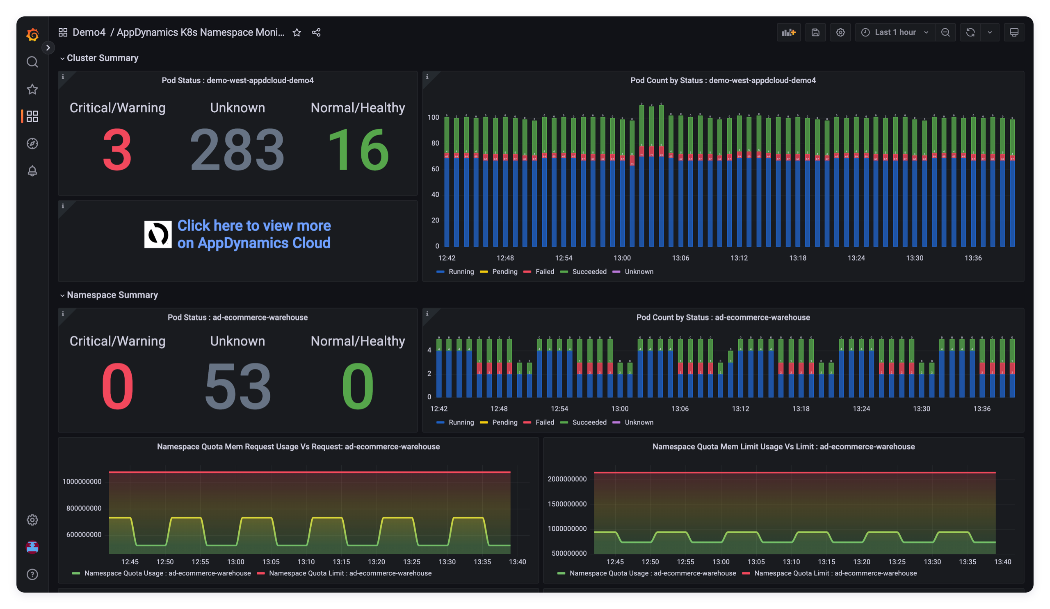Open the Alerting bell icon
The height and width of the screenshot is (609, 1050).
pos(32,170)
